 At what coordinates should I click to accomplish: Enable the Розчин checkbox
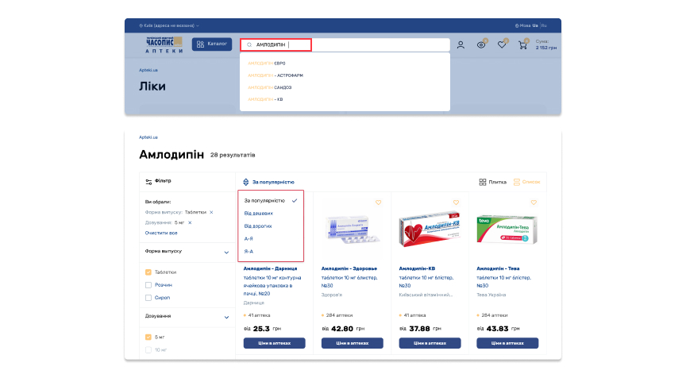(148, 285)
